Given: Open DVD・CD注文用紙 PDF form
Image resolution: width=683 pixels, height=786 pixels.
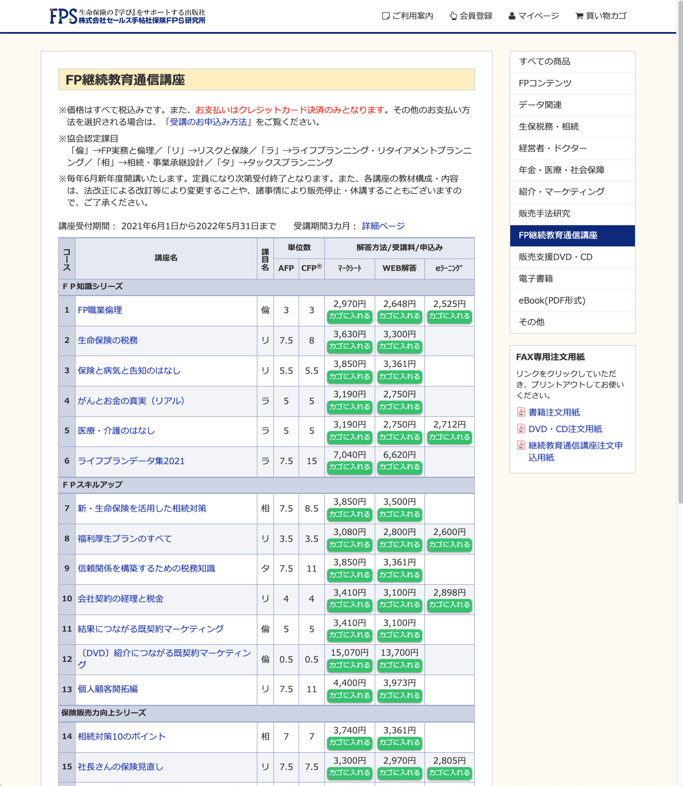Looking at the screenshot, I should tap(565, 429).
